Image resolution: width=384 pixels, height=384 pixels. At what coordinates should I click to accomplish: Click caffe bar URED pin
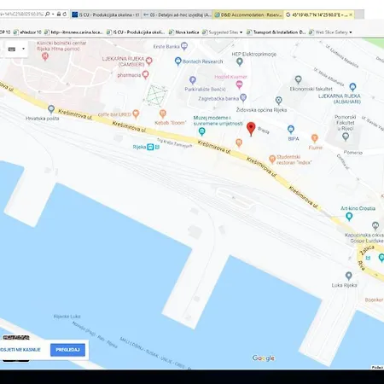click(x=136, y=113)
